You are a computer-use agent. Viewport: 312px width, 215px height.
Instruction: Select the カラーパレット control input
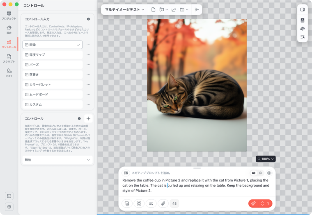coord(52,84)
